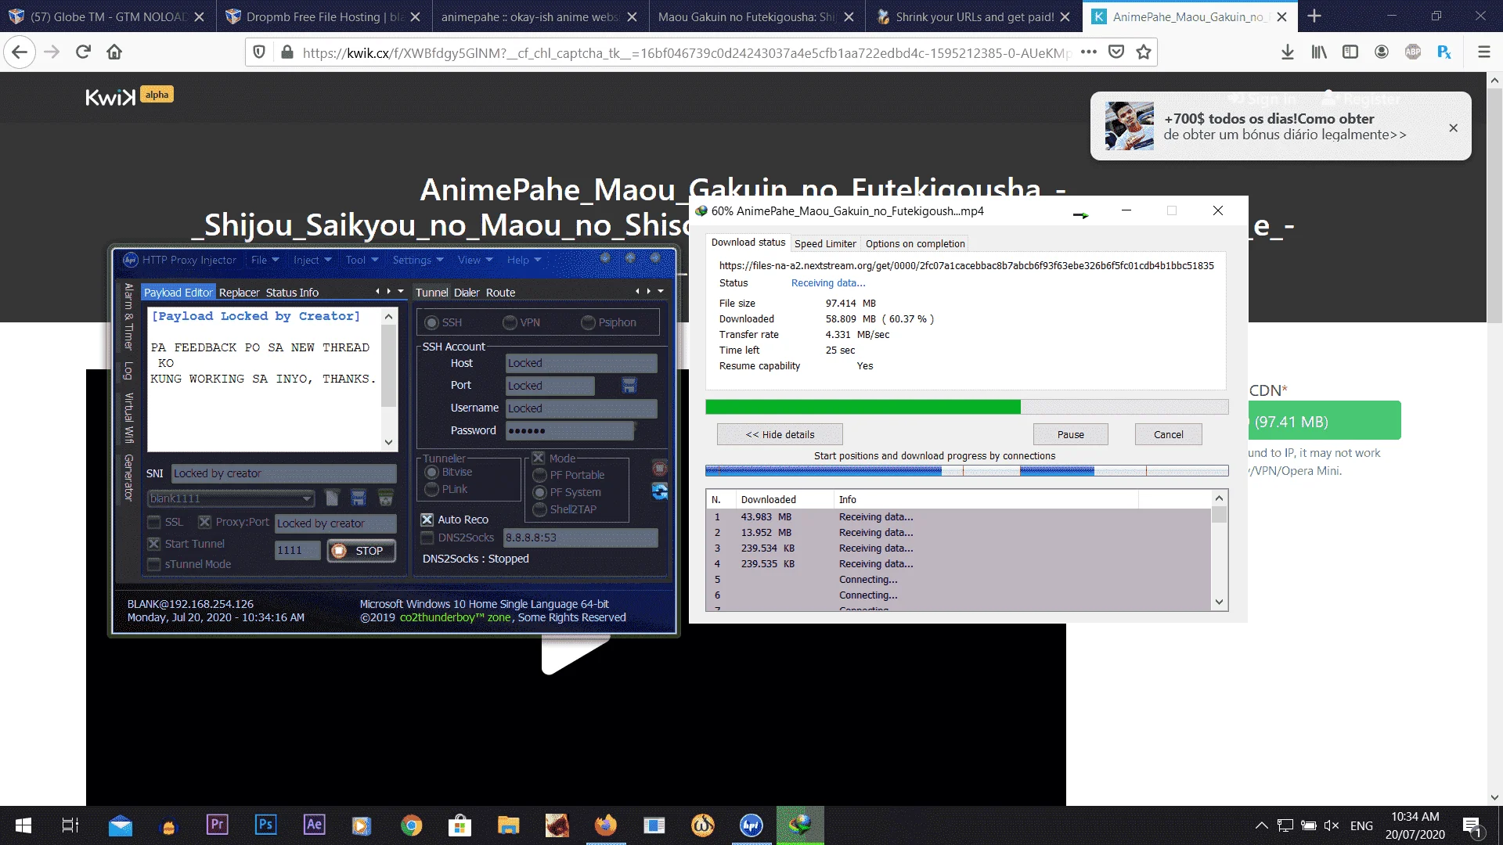The height and width of the screenshot is (845, 1503).
Task: Switch to the Dialer tab
Action: click(467, 293)
